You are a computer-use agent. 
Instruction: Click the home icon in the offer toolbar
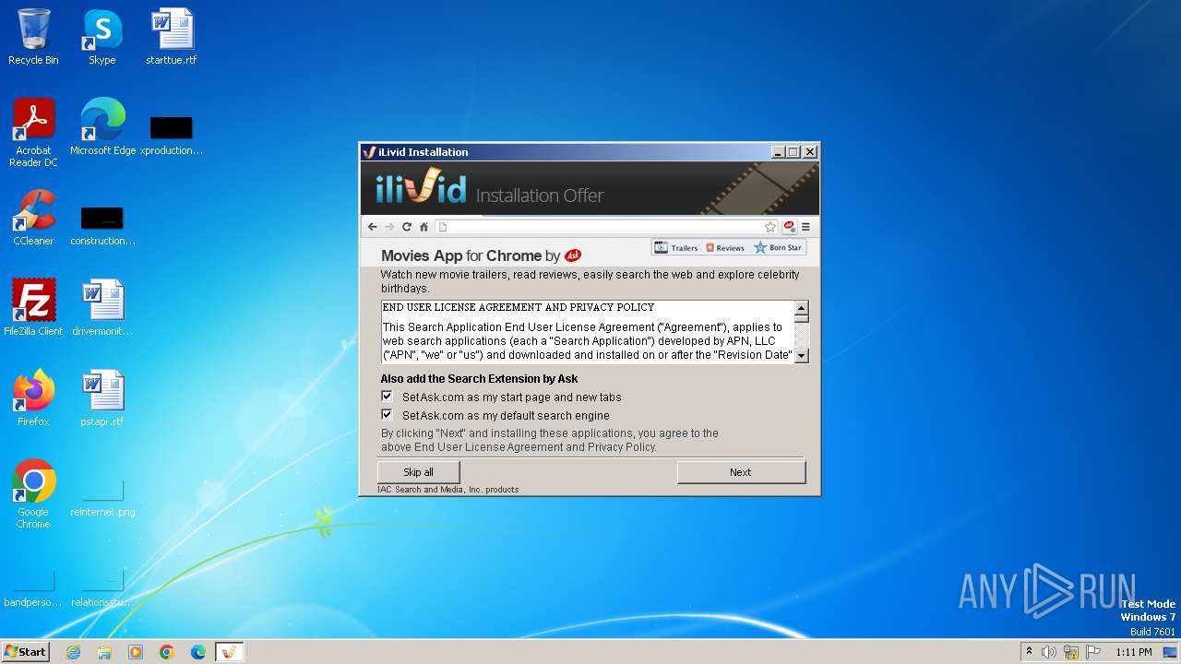pos(423,227)
